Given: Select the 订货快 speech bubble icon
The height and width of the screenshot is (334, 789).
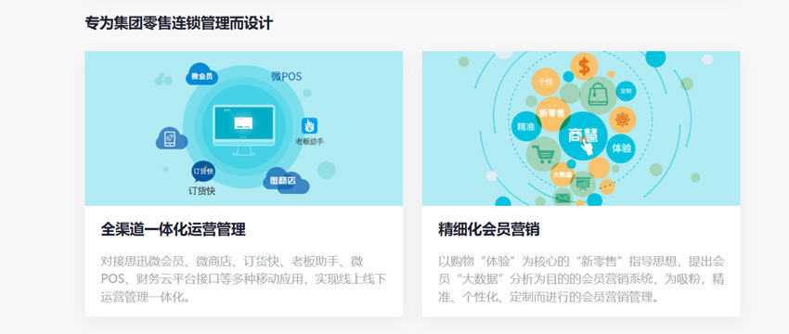Looking at the screenshot, I should point(202,172).
